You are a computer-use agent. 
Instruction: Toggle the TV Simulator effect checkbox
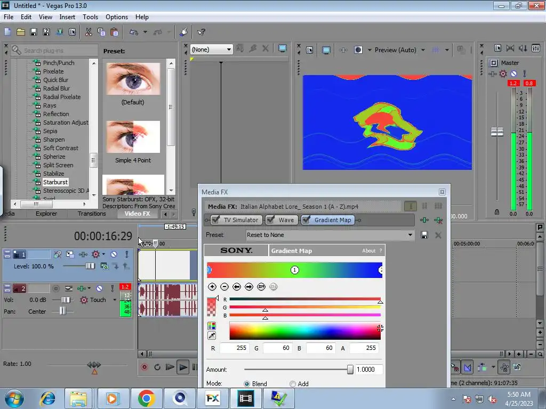pos(216,220)
